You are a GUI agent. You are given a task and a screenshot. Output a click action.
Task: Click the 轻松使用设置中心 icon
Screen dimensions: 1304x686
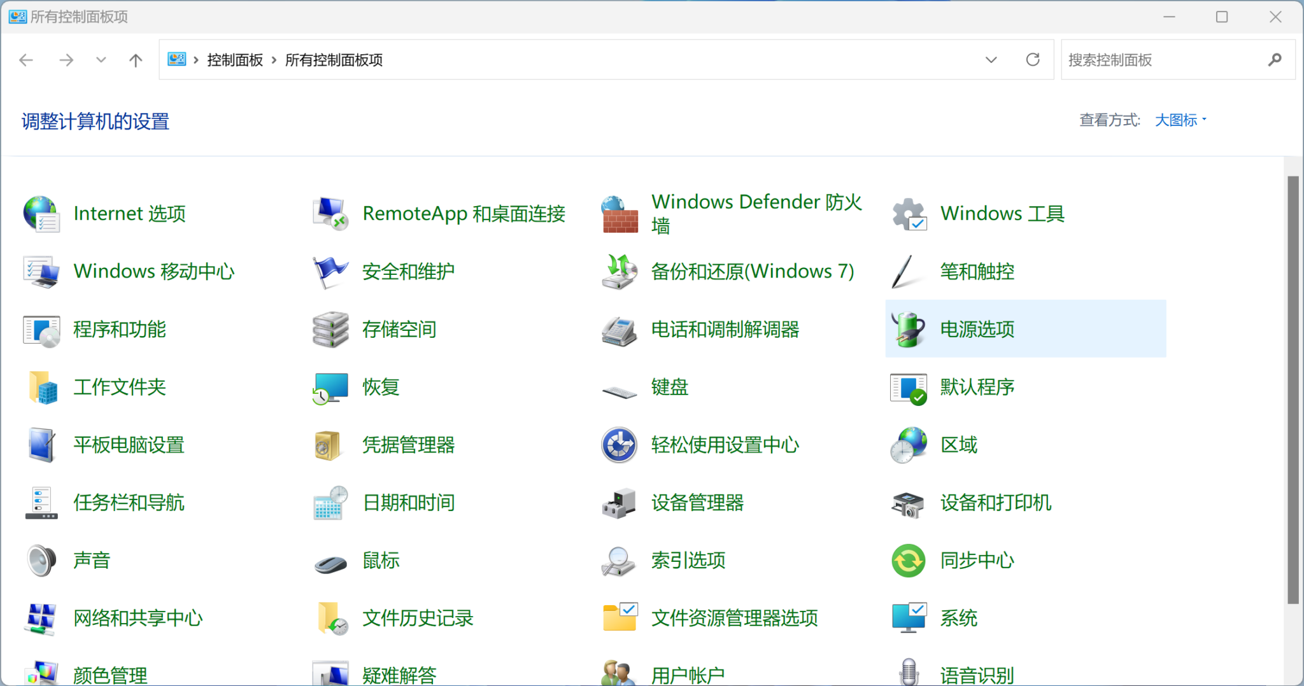coord(619,445)
